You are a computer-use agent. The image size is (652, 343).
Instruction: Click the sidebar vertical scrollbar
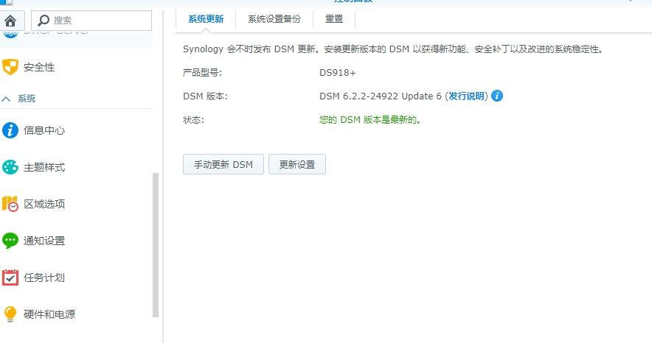point(155,243)
